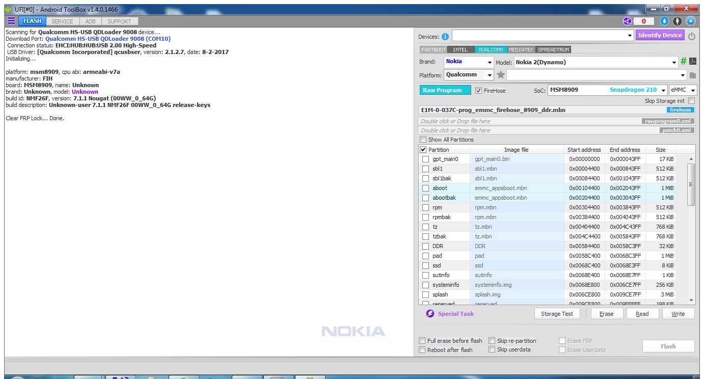
Task: Check the splash partition checkbox
Action: [425, 294]
